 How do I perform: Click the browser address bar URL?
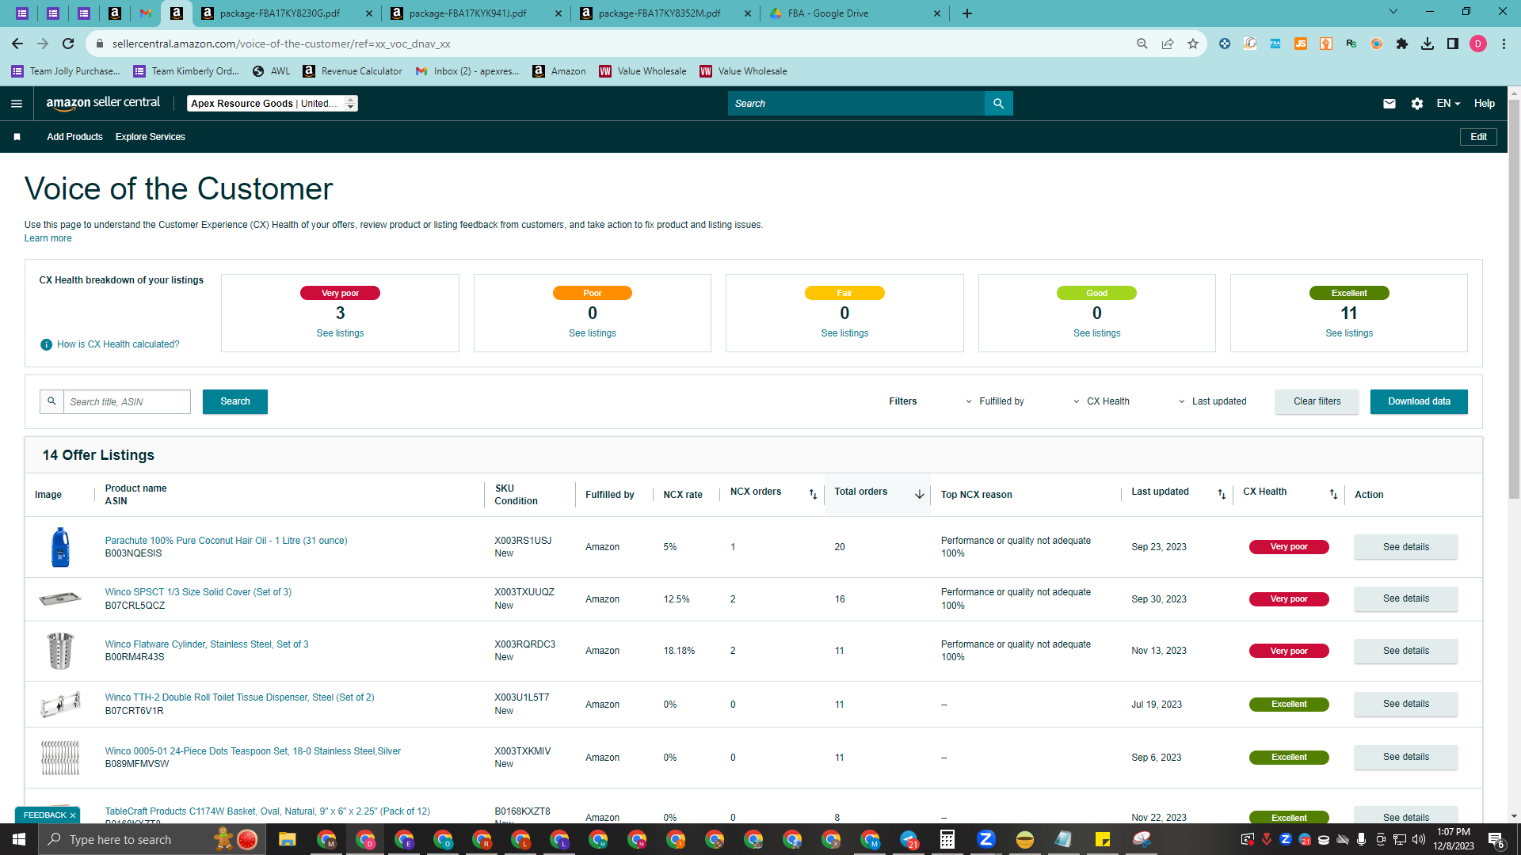coord(281,44)
